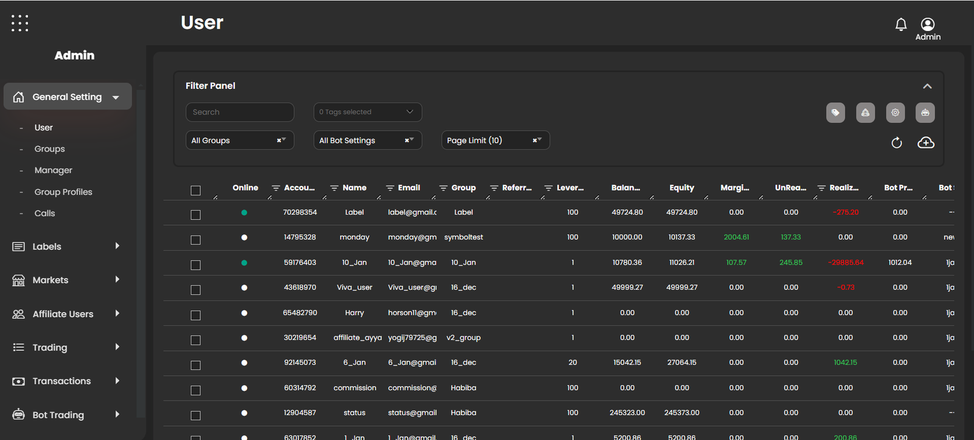Select the 10_Jan user row checkbox
This screenshot has height=440, width=974.
point(195,265)
